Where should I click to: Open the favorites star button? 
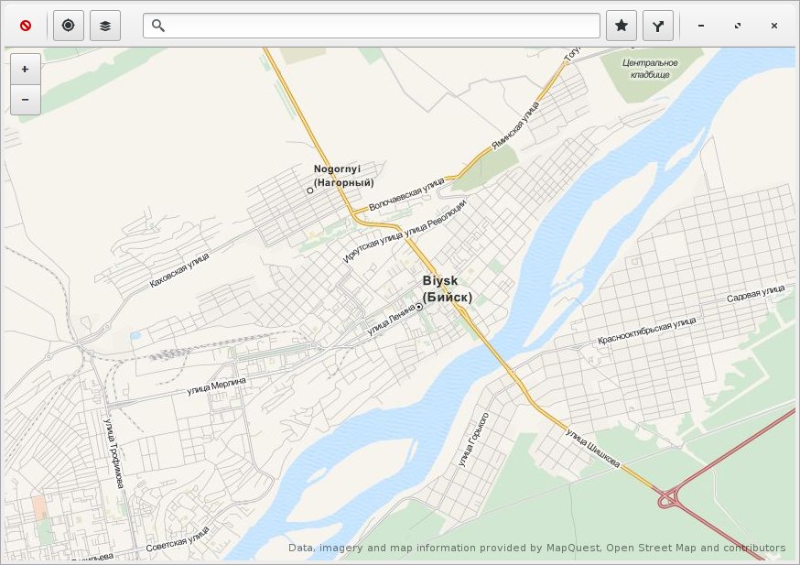point(622,26)
